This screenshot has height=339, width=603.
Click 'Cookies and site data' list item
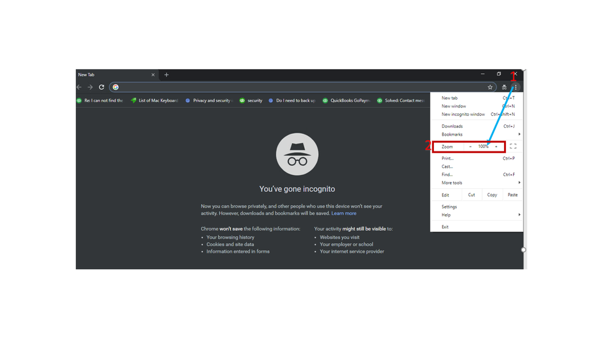tap(230, 244)
